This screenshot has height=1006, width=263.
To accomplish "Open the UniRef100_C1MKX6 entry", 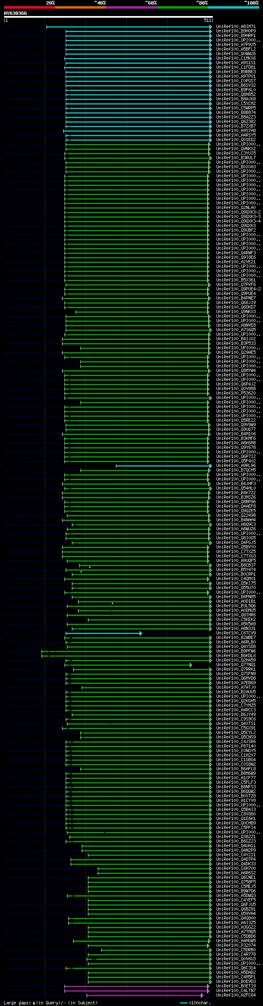I will coord(236,58).
